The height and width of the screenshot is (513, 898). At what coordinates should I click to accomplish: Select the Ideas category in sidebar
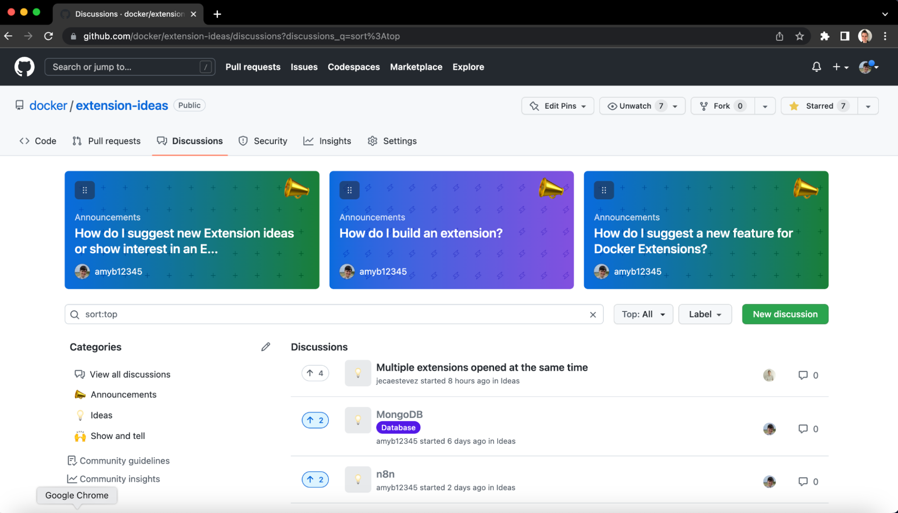coord(101,415)
